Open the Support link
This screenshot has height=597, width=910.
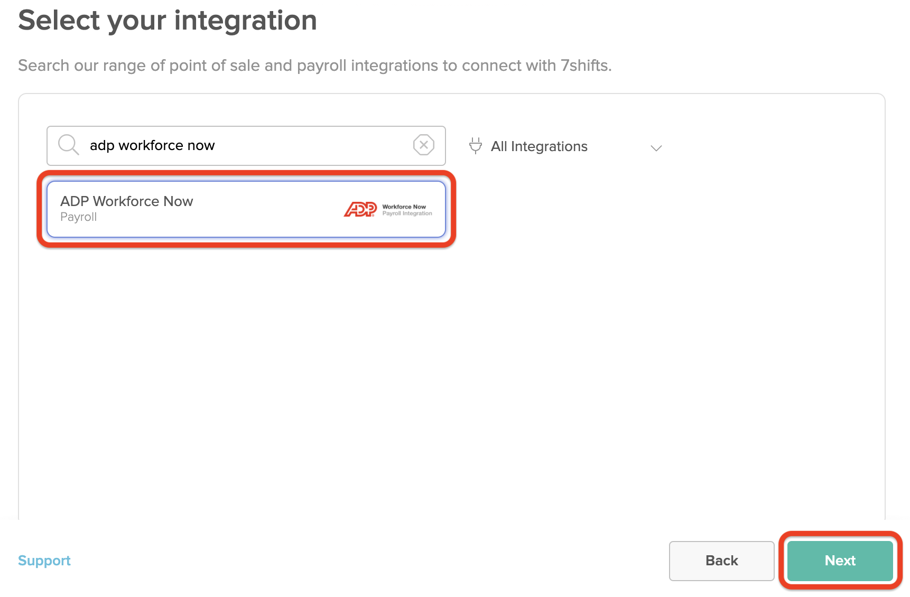click(44, 561)
